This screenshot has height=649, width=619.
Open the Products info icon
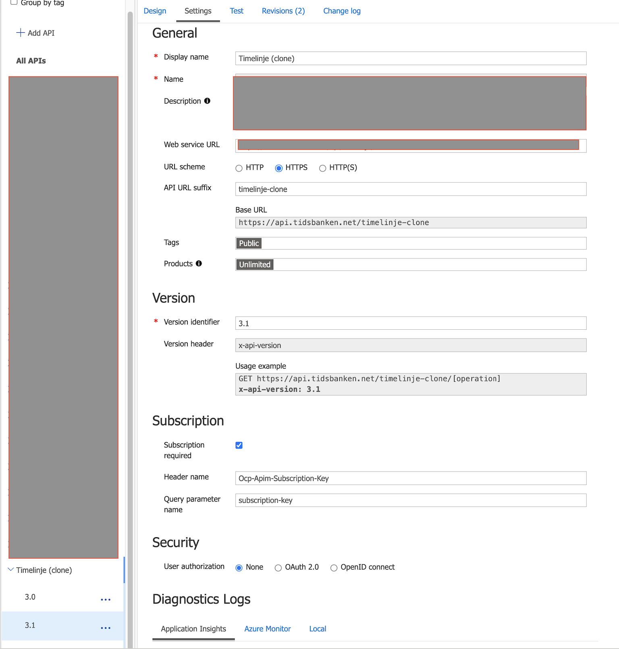(199, 263)
